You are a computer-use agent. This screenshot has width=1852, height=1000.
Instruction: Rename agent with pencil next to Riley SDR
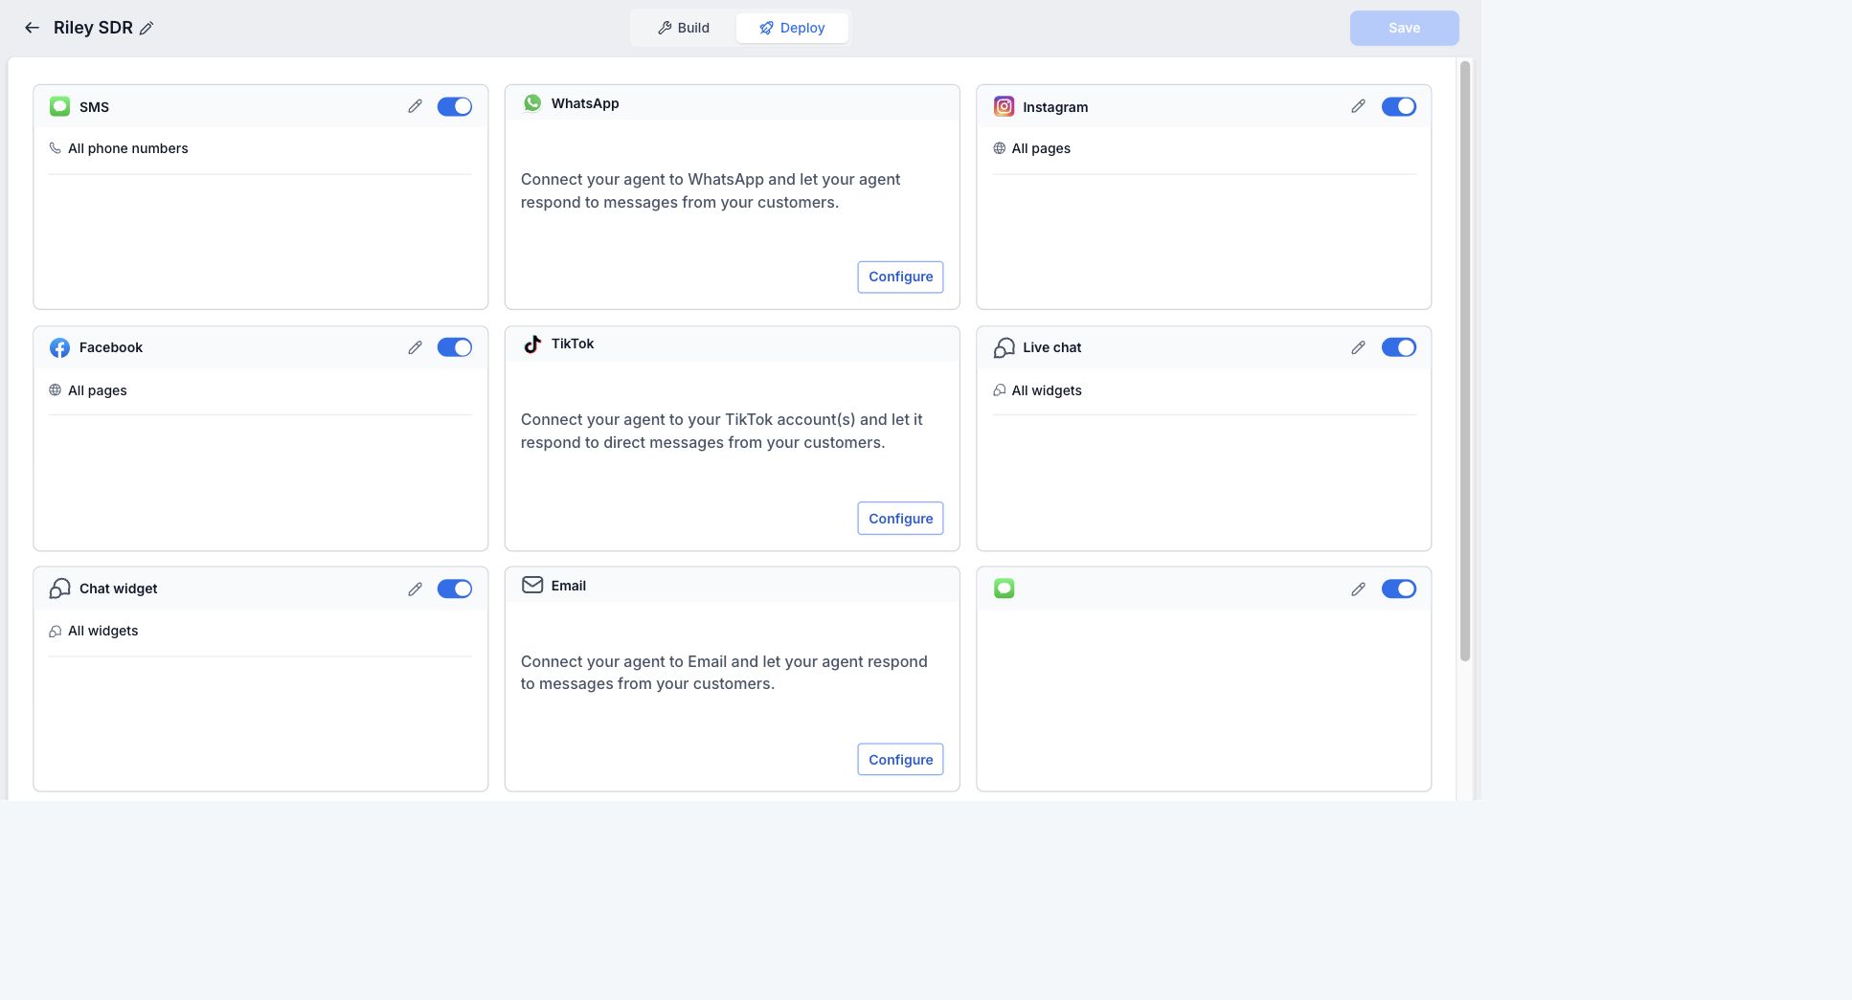(x=147, y=29)
